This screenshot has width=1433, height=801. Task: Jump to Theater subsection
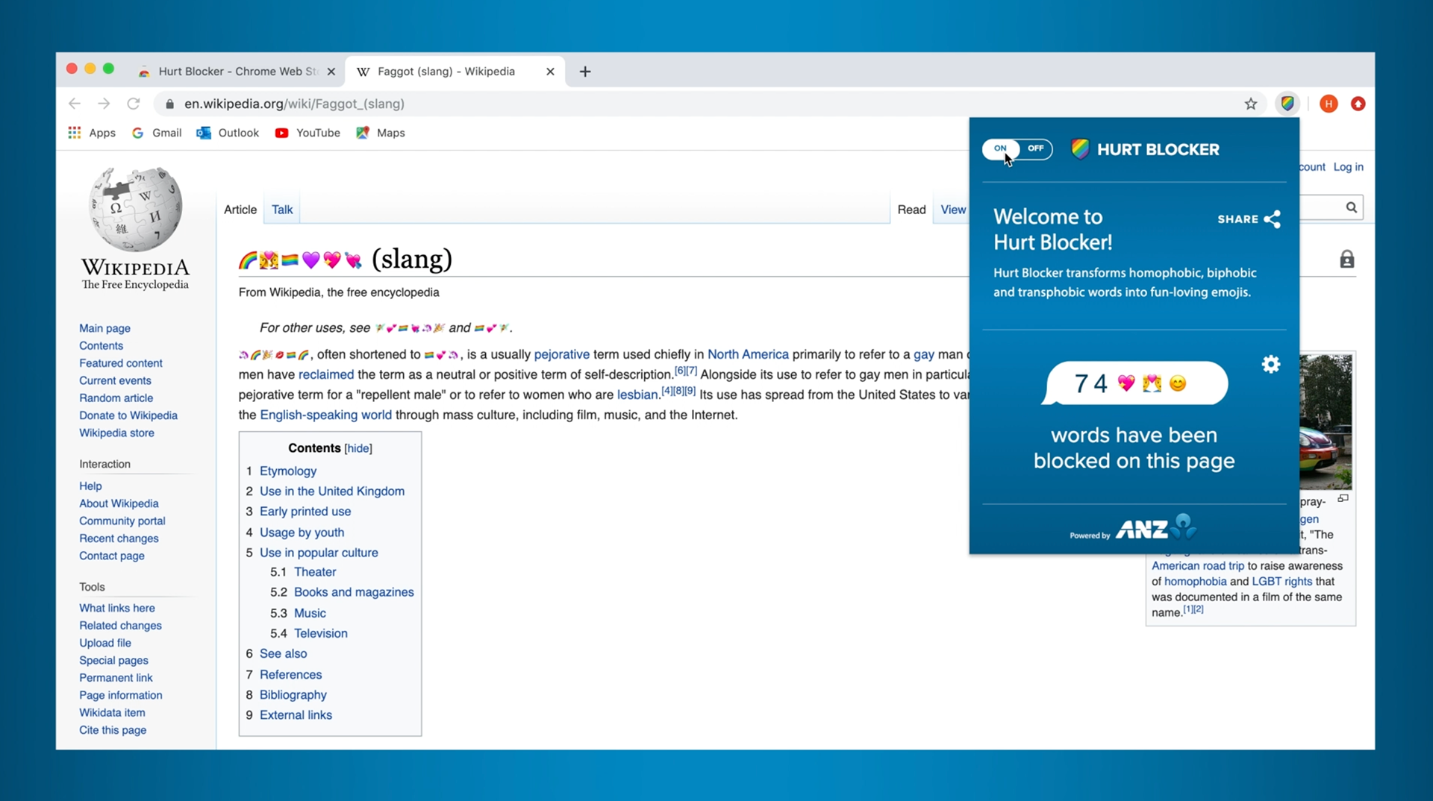click(x=315, y=572)
